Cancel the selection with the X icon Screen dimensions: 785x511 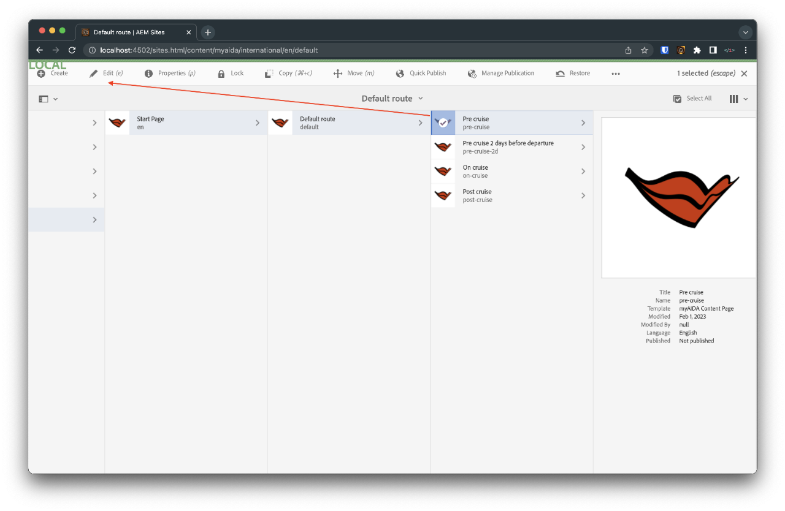tap(744, 74)
